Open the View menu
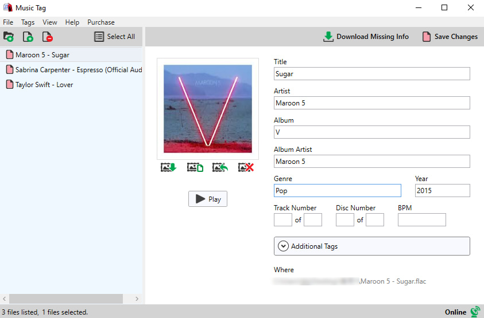 click(x=50, y=22)
